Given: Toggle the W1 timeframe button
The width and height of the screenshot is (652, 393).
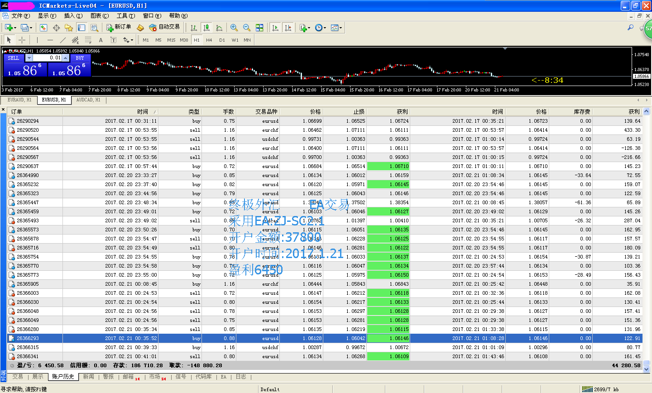Looking at the screenshot, I should pos(235,40).
